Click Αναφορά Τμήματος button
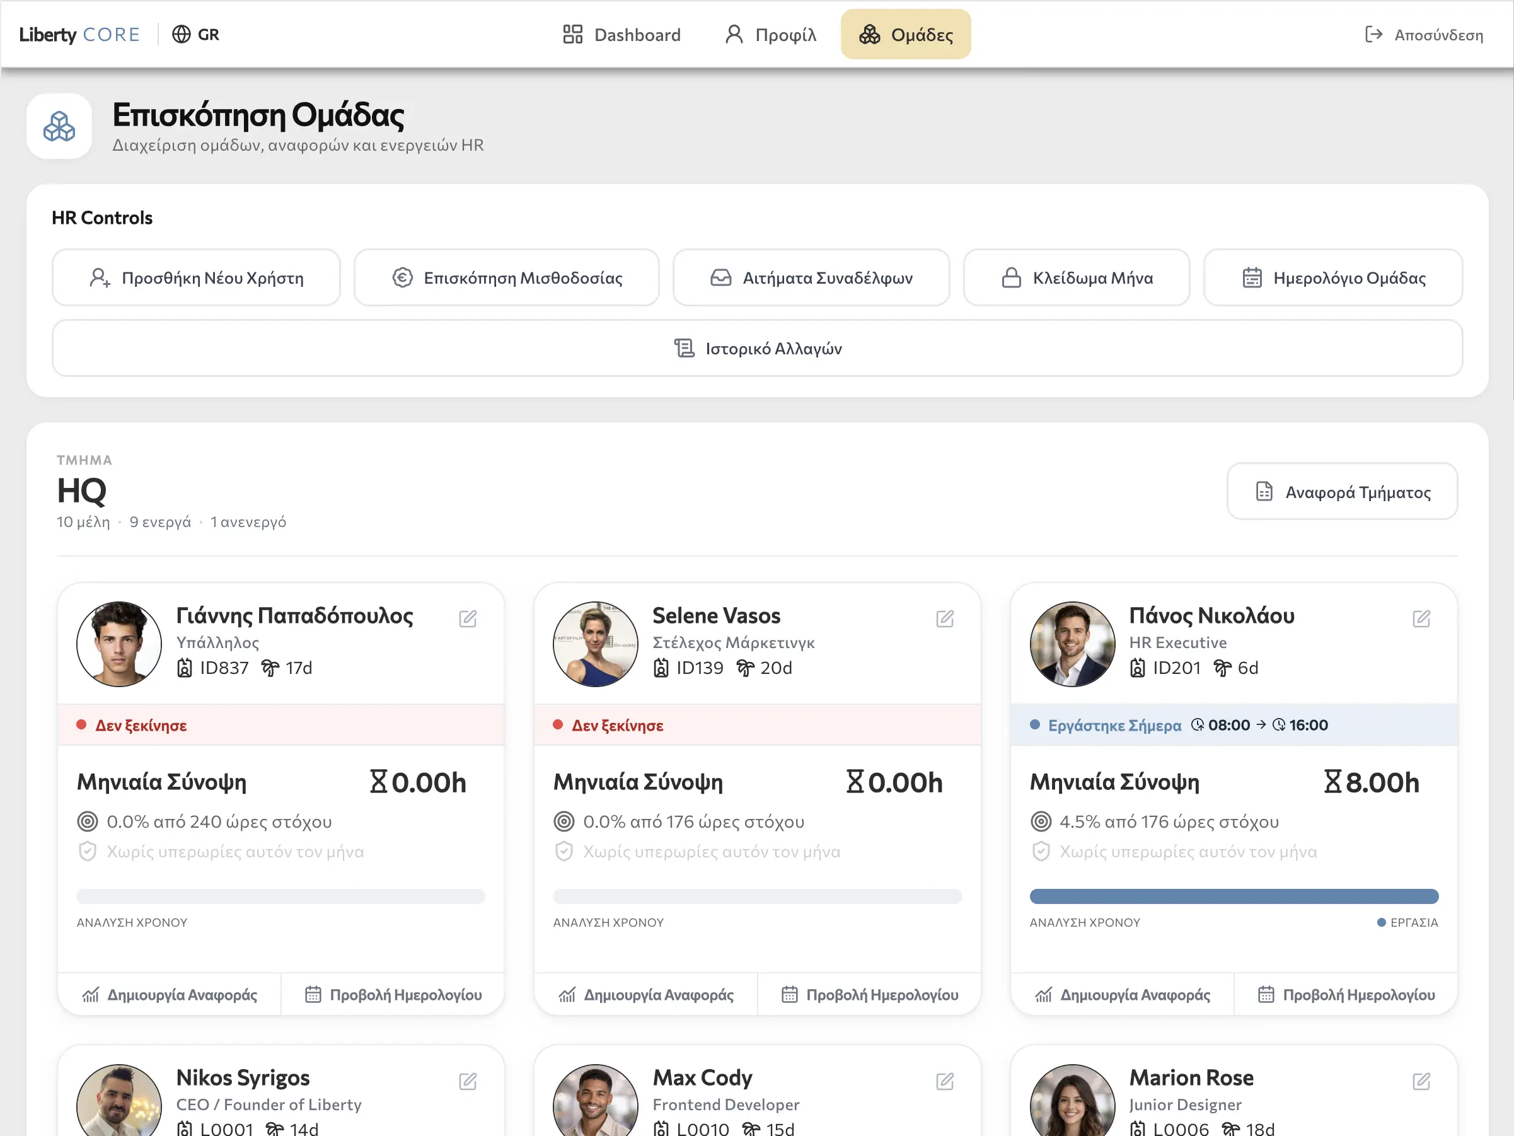The width and height of the screenshot is (1514, 1136). (1342, 492)
